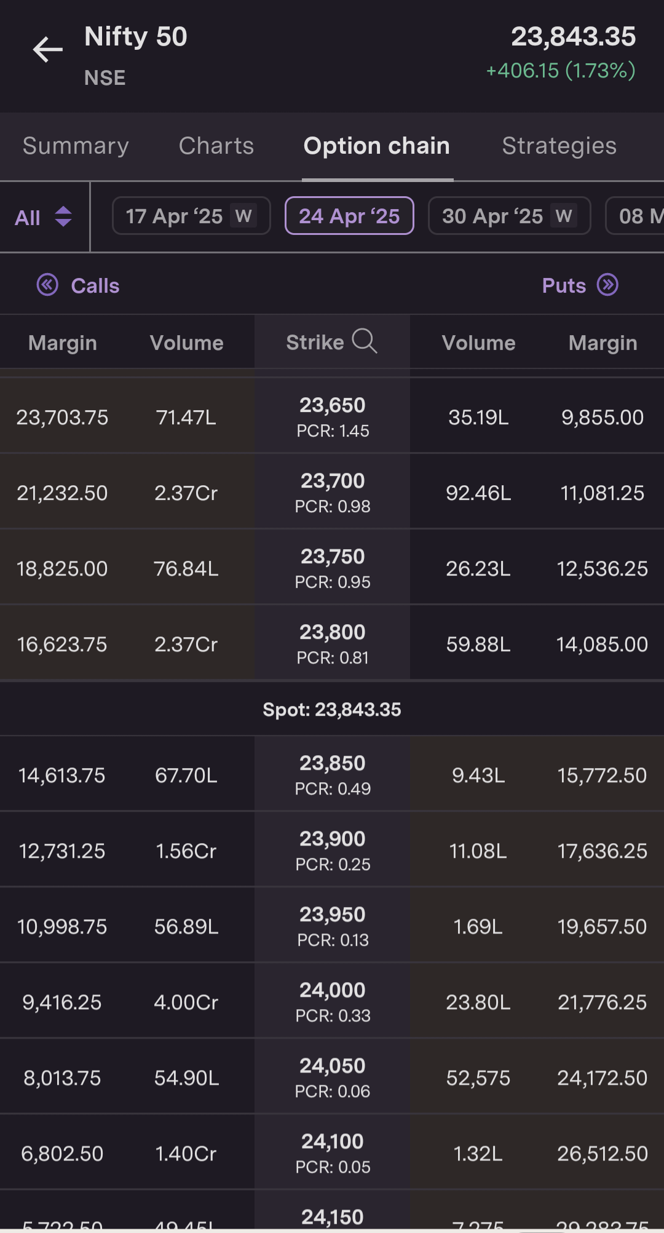Click the strike search magnifier icon
Image resolution: width=664 pixels, height=1233 pixels.
coord(365,341)
